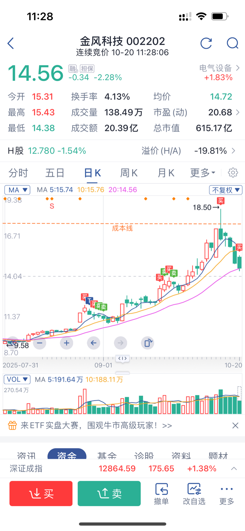Tap the 均价 14.72 value
The height and width of the screenshot is (531, 245).
coord(221,96)
